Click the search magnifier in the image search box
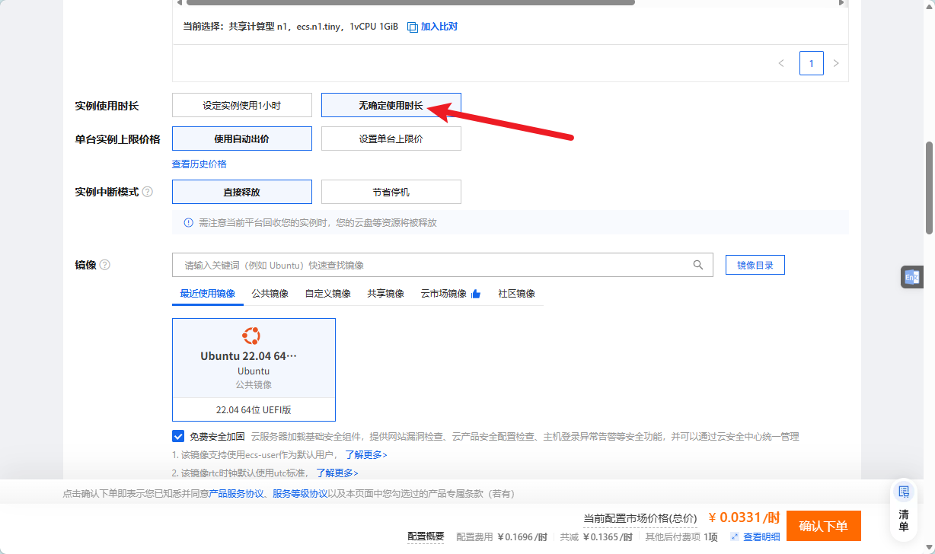Viewport: 935px width, 554px height. (x=698, y=265)
